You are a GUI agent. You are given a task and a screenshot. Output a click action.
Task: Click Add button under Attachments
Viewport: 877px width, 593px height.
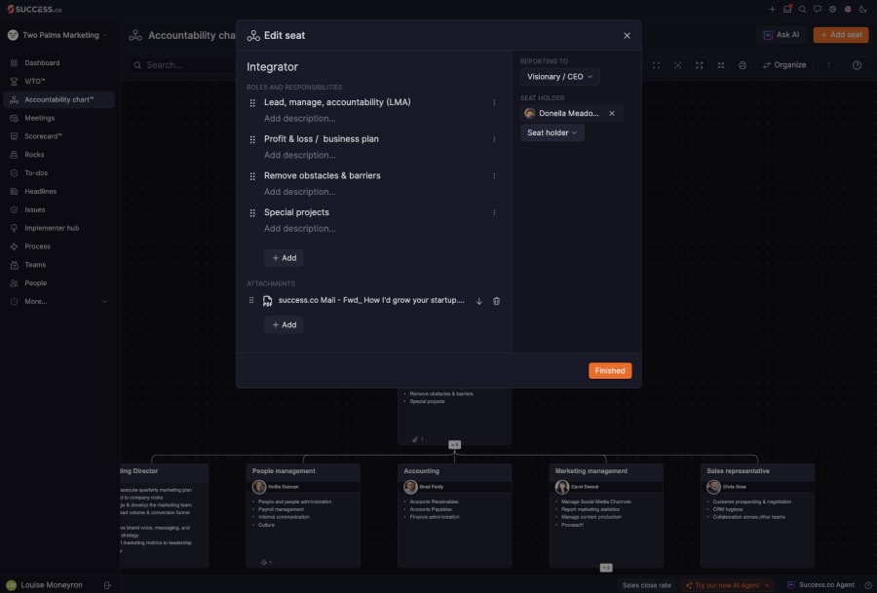coord(284,324)
